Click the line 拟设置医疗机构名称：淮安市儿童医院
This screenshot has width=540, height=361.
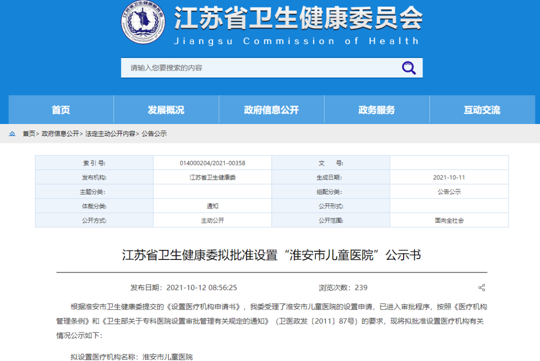pos(131,357)
